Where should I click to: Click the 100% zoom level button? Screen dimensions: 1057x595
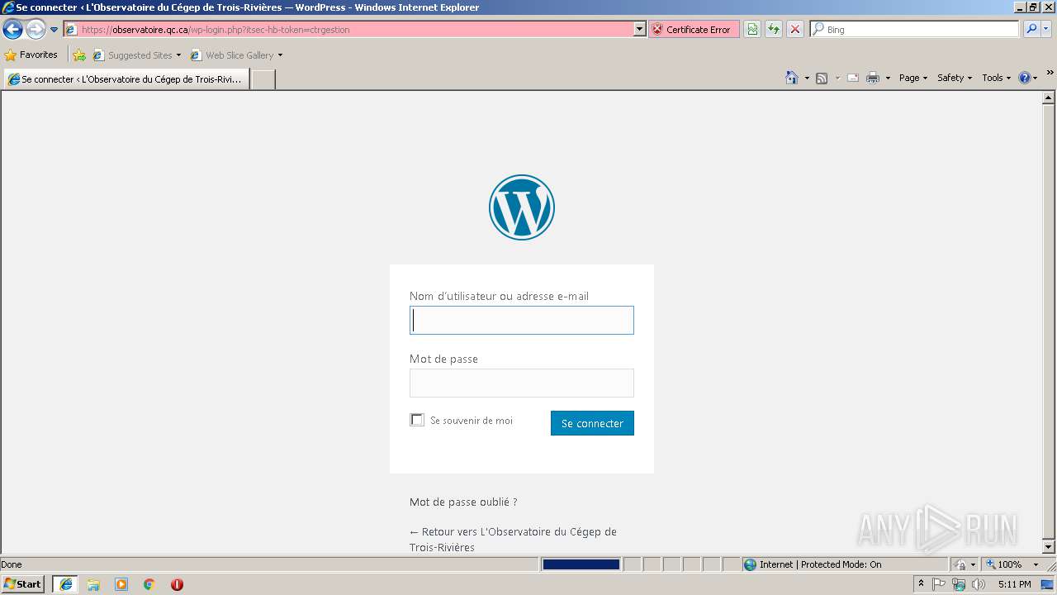click(1003, 564)
